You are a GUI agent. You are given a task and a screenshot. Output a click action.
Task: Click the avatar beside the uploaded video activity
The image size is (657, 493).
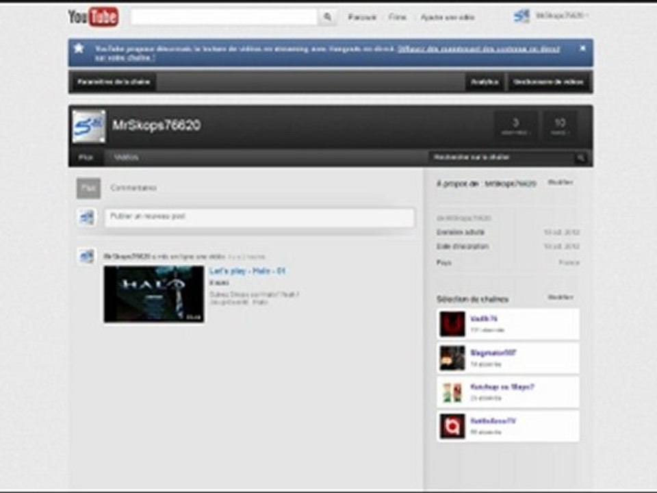point(87,255)
